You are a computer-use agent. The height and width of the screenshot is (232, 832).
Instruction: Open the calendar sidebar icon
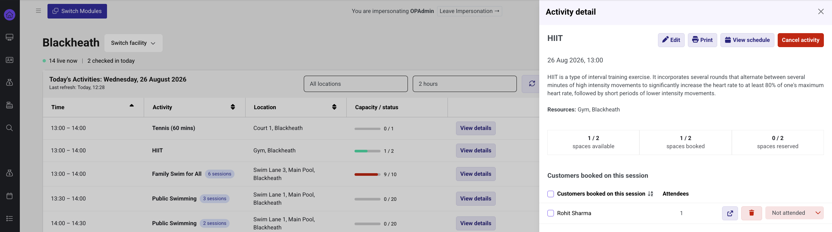[9, 196]
